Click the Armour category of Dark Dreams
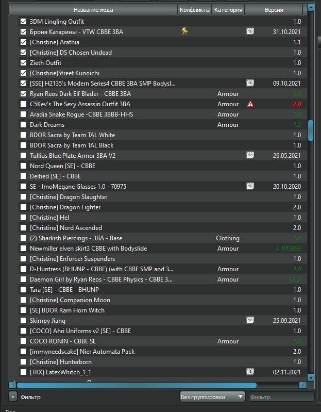The image size is (321, 412). 228,125
